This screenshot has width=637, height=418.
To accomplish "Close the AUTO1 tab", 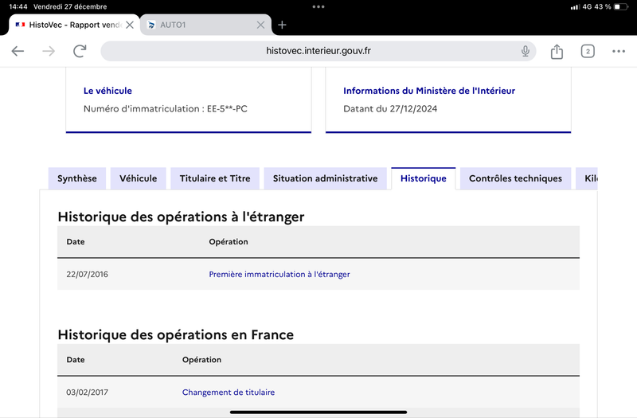I will [260, 25].
